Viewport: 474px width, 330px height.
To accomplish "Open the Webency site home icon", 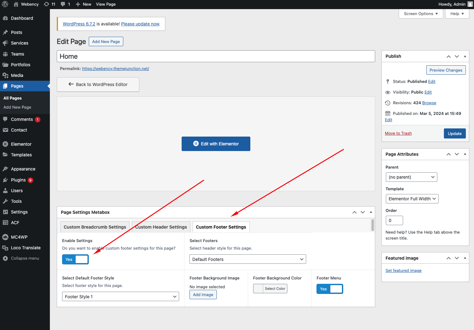I will click(16, 4).
